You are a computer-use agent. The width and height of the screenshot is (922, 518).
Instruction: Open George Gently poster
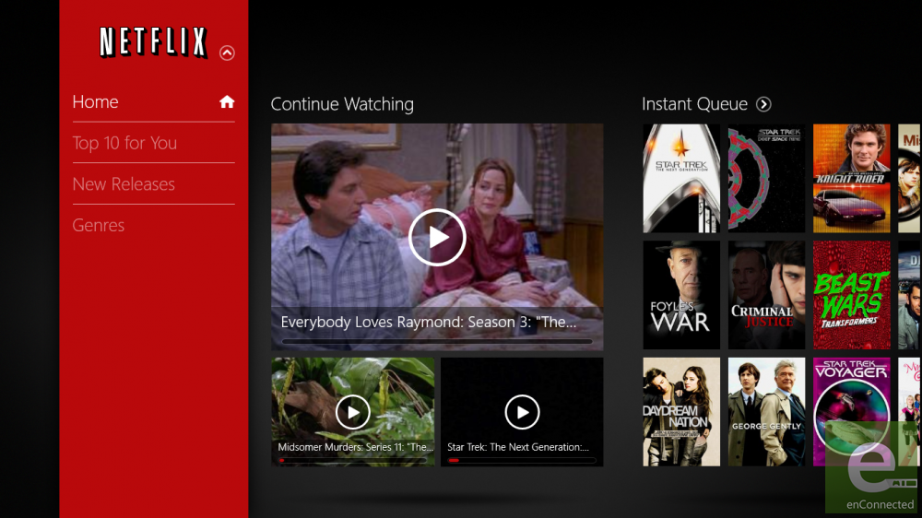tap(766, 412)
